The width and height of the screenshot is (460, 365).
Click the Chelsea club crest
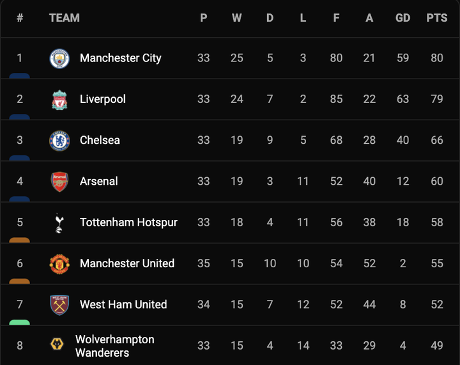[x=59, y=141]
